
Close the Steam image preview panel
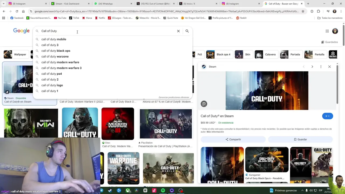click(329, 67)
